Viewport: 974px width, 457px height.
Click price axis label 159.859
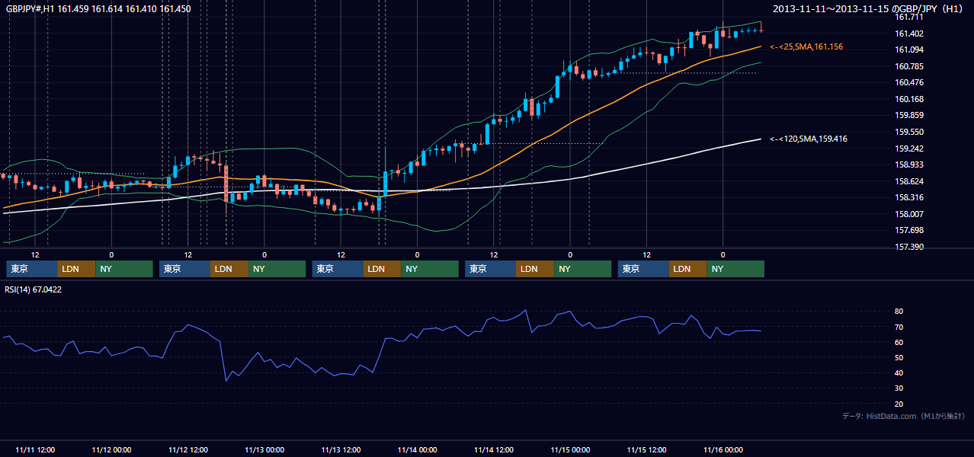[x=909, y=116]
